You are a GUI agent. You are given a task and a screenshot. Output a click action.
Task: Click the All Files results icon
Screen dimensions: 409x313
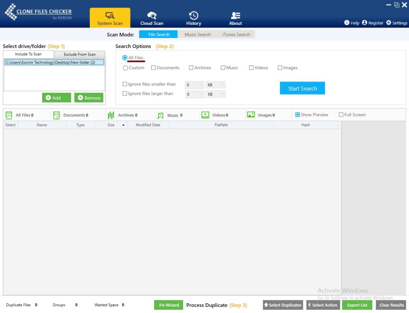(9, 115)
